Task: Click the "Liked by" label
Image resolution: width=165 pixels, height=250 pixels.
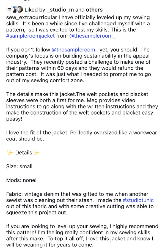Action: point(35,10)
